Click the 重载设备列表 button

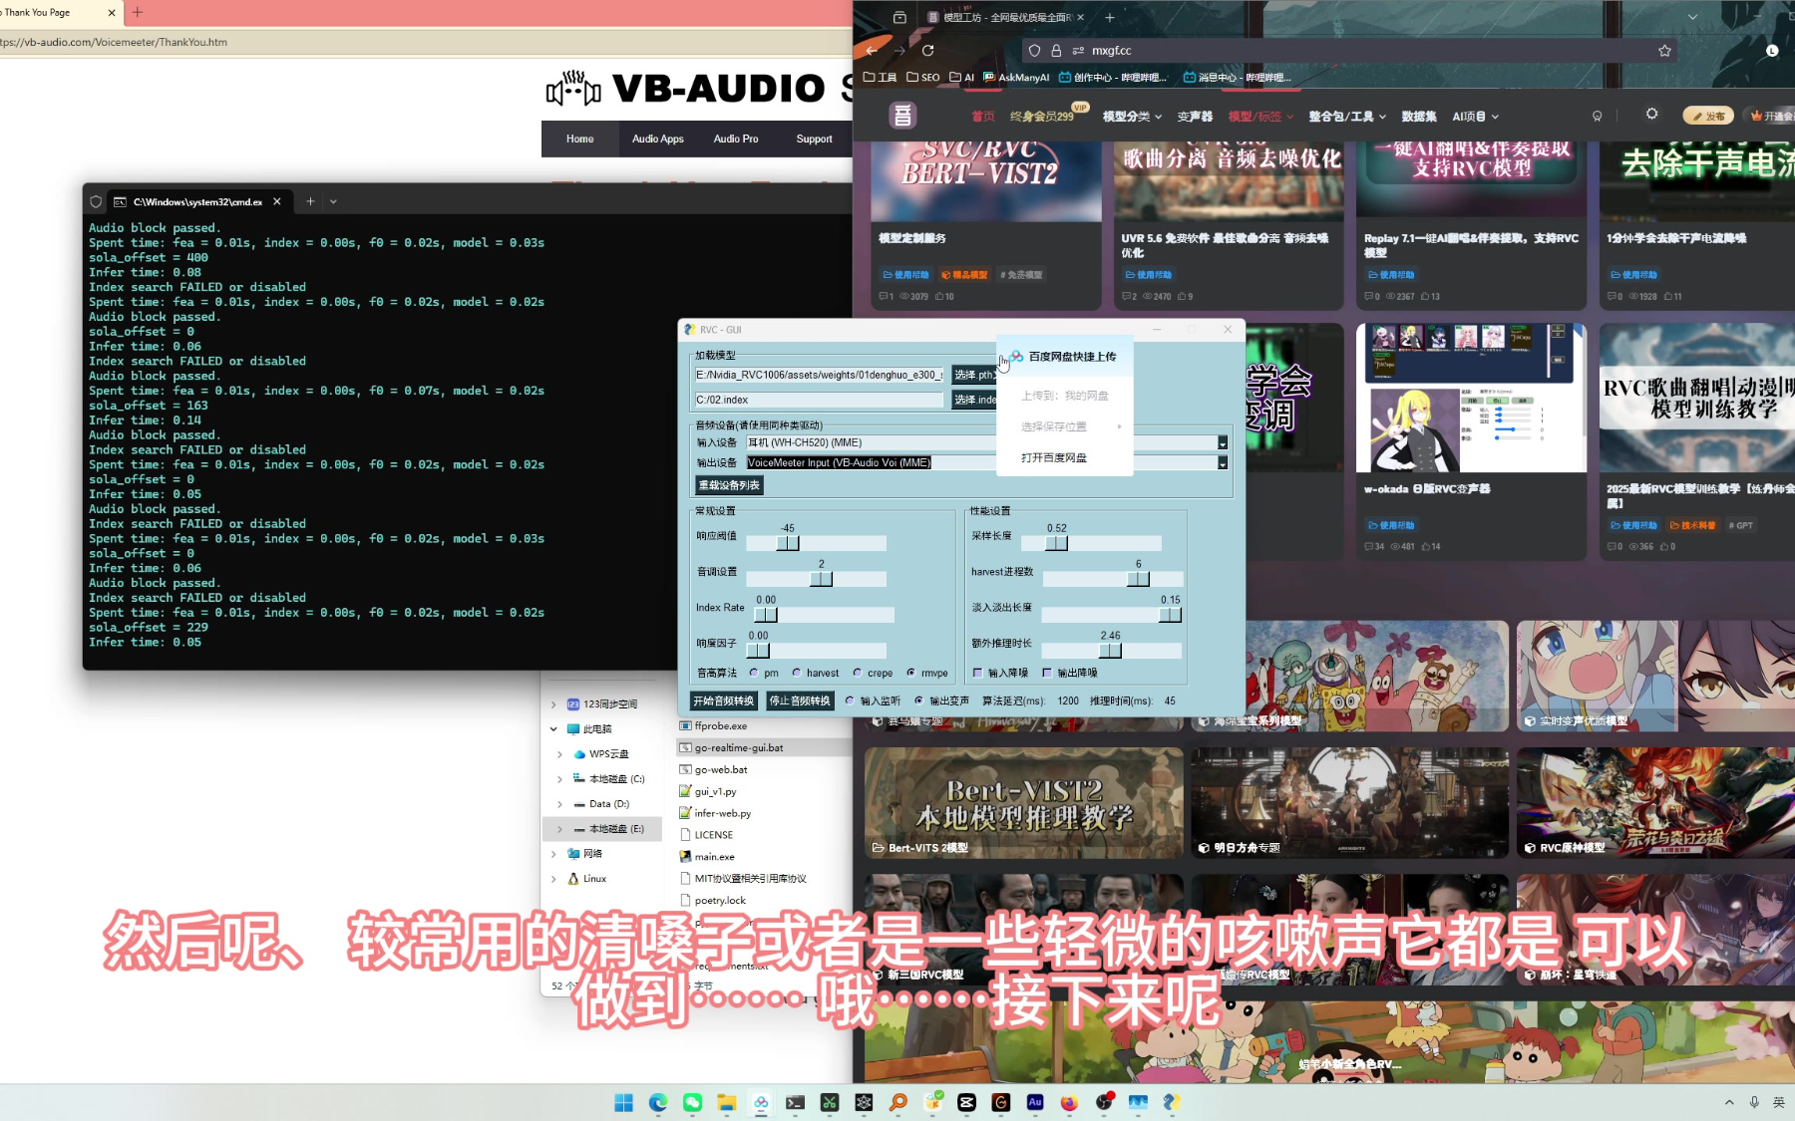click(729, 485)
